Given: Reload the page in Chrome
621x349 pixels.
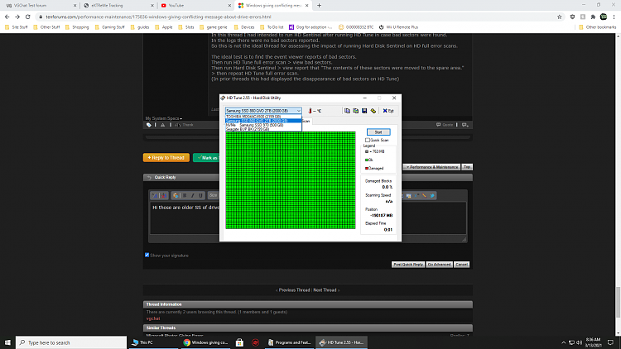Looking at the screenshot, I should click(27, 17).
